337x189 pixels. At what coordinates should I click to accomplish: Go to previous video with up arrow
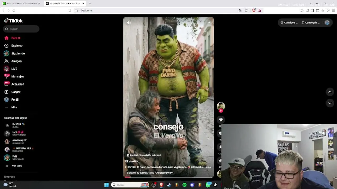tap(330, 92)
